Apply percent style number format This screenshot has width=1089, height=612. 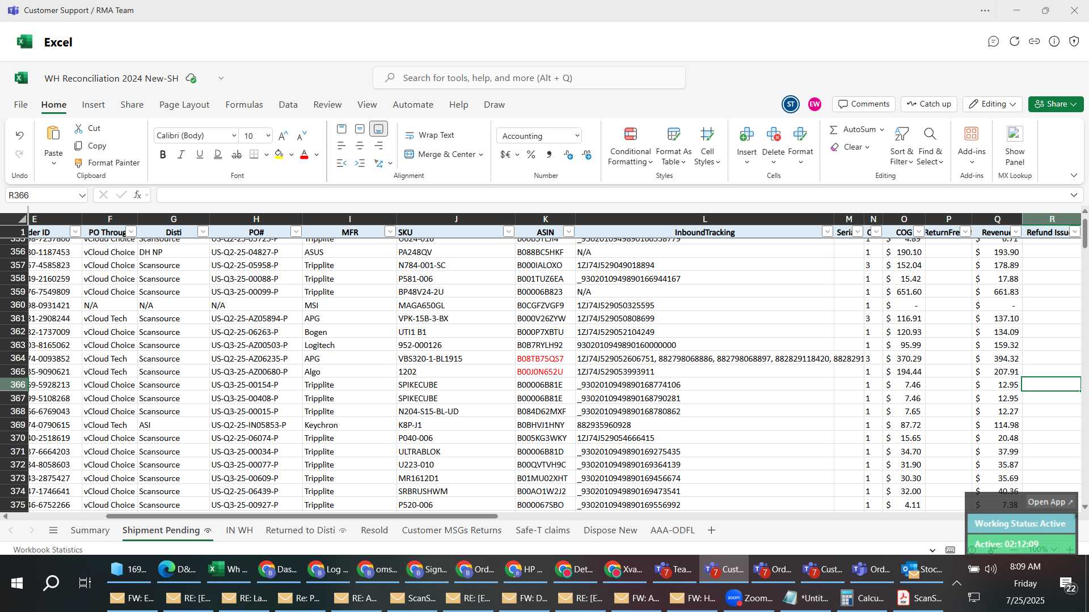[x=531, y=154]
